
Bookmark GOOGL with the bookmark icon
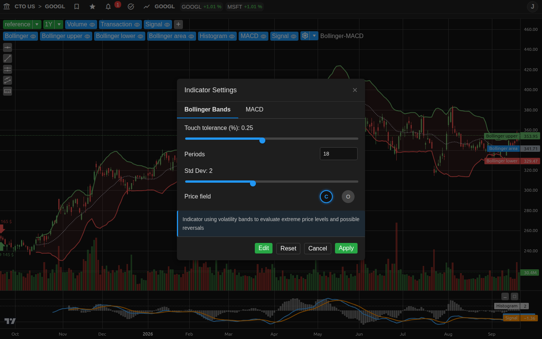[77, 6]
